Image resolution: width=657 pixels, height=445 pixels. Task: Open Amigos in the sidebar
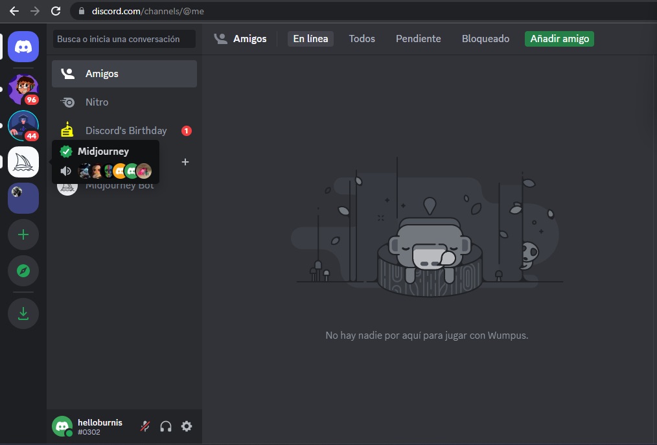(x=124, y=74)
